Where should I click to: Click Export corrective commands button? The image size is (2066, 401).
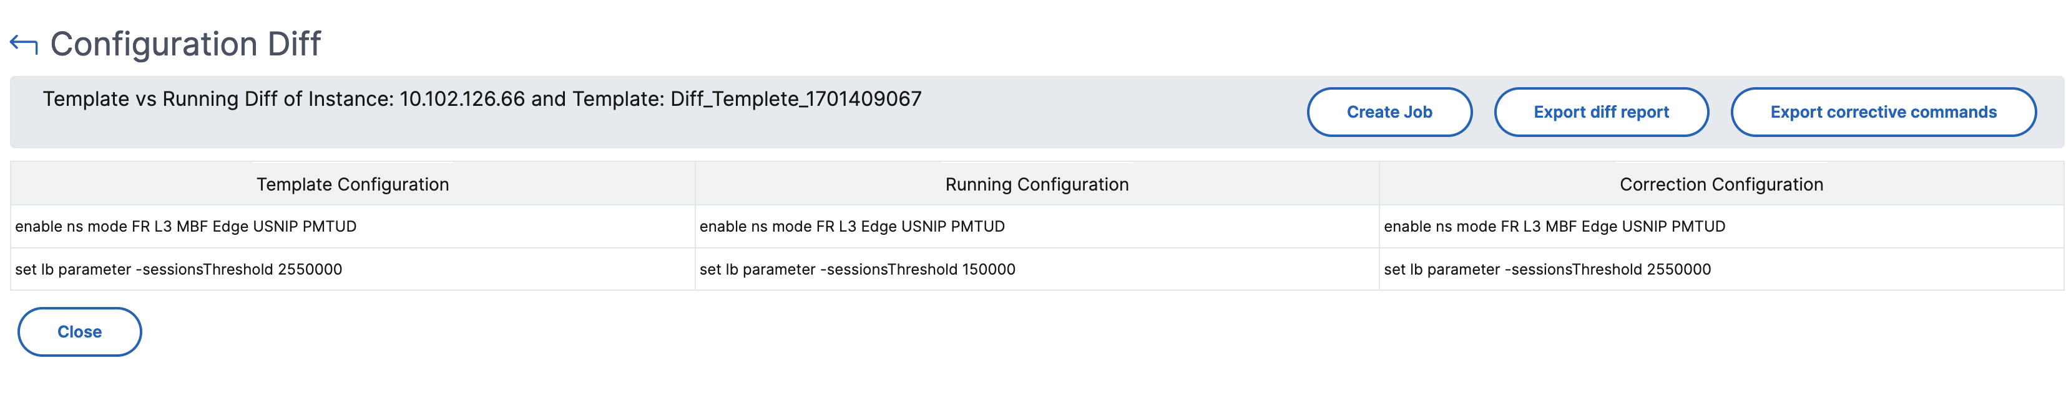pos(1883,112)
